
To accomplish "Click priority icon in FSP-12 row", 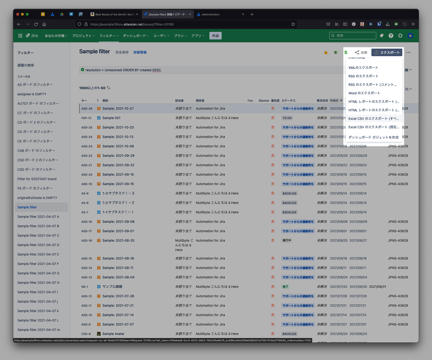I will point(273,118).
